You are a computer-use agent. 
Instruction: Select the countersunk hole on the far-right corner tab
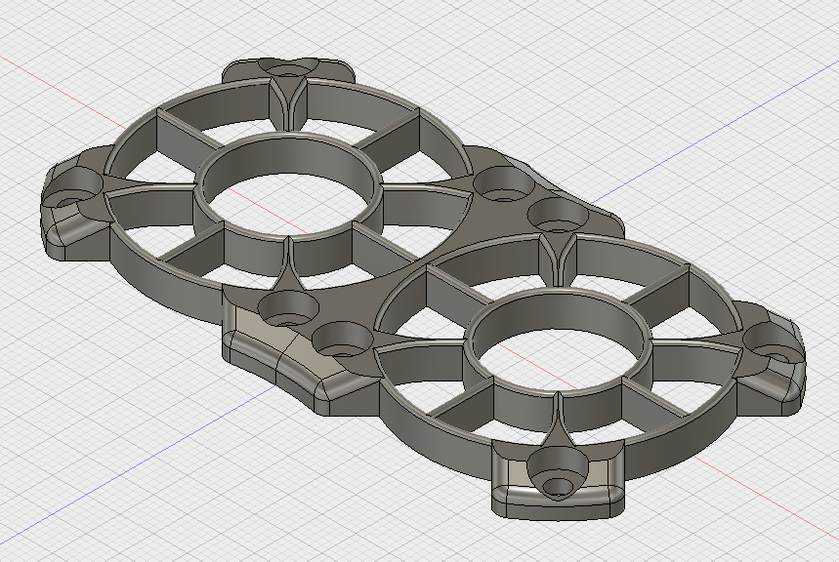[775, 344]
